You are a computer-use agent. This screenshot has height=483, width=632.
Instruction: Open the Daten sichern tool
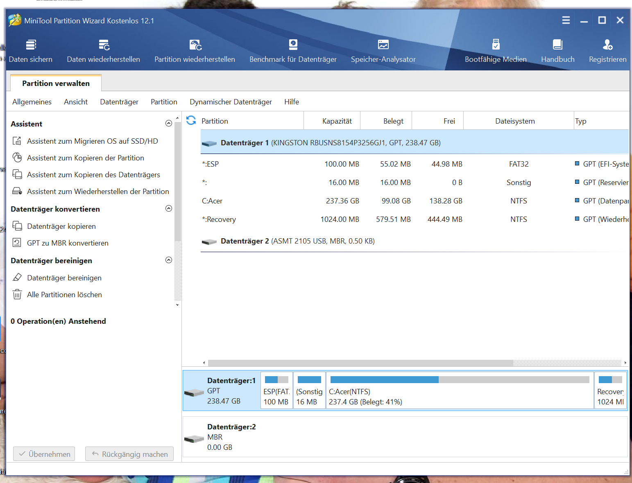coord(31,51)
